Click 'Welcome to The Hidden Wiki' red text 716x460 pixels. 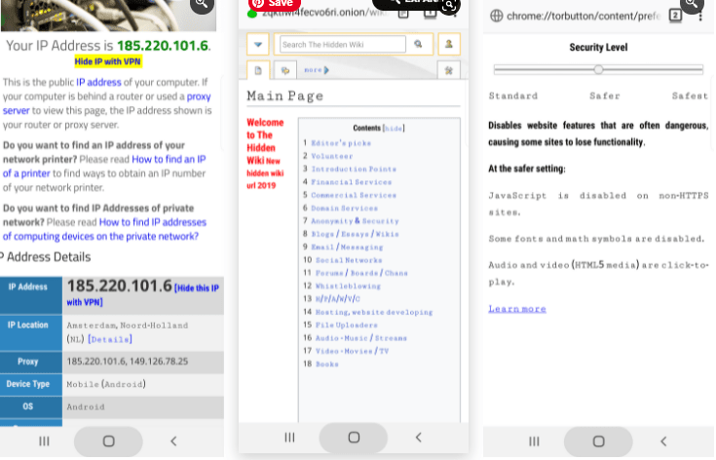click(264, 141)
